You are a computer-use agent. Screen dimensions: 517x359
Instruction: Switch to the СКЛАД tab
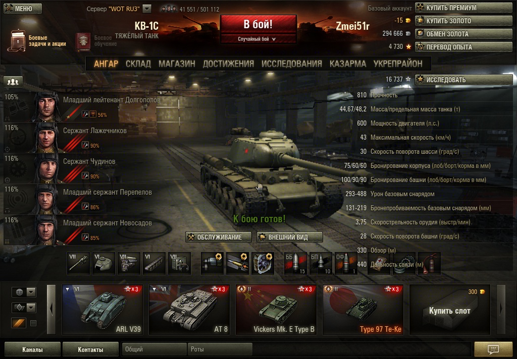coord(138,64)
